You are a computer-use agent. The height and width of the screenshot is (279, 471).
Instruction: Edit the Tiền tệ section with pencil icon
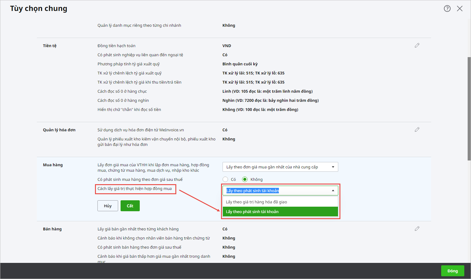point(417,45)
